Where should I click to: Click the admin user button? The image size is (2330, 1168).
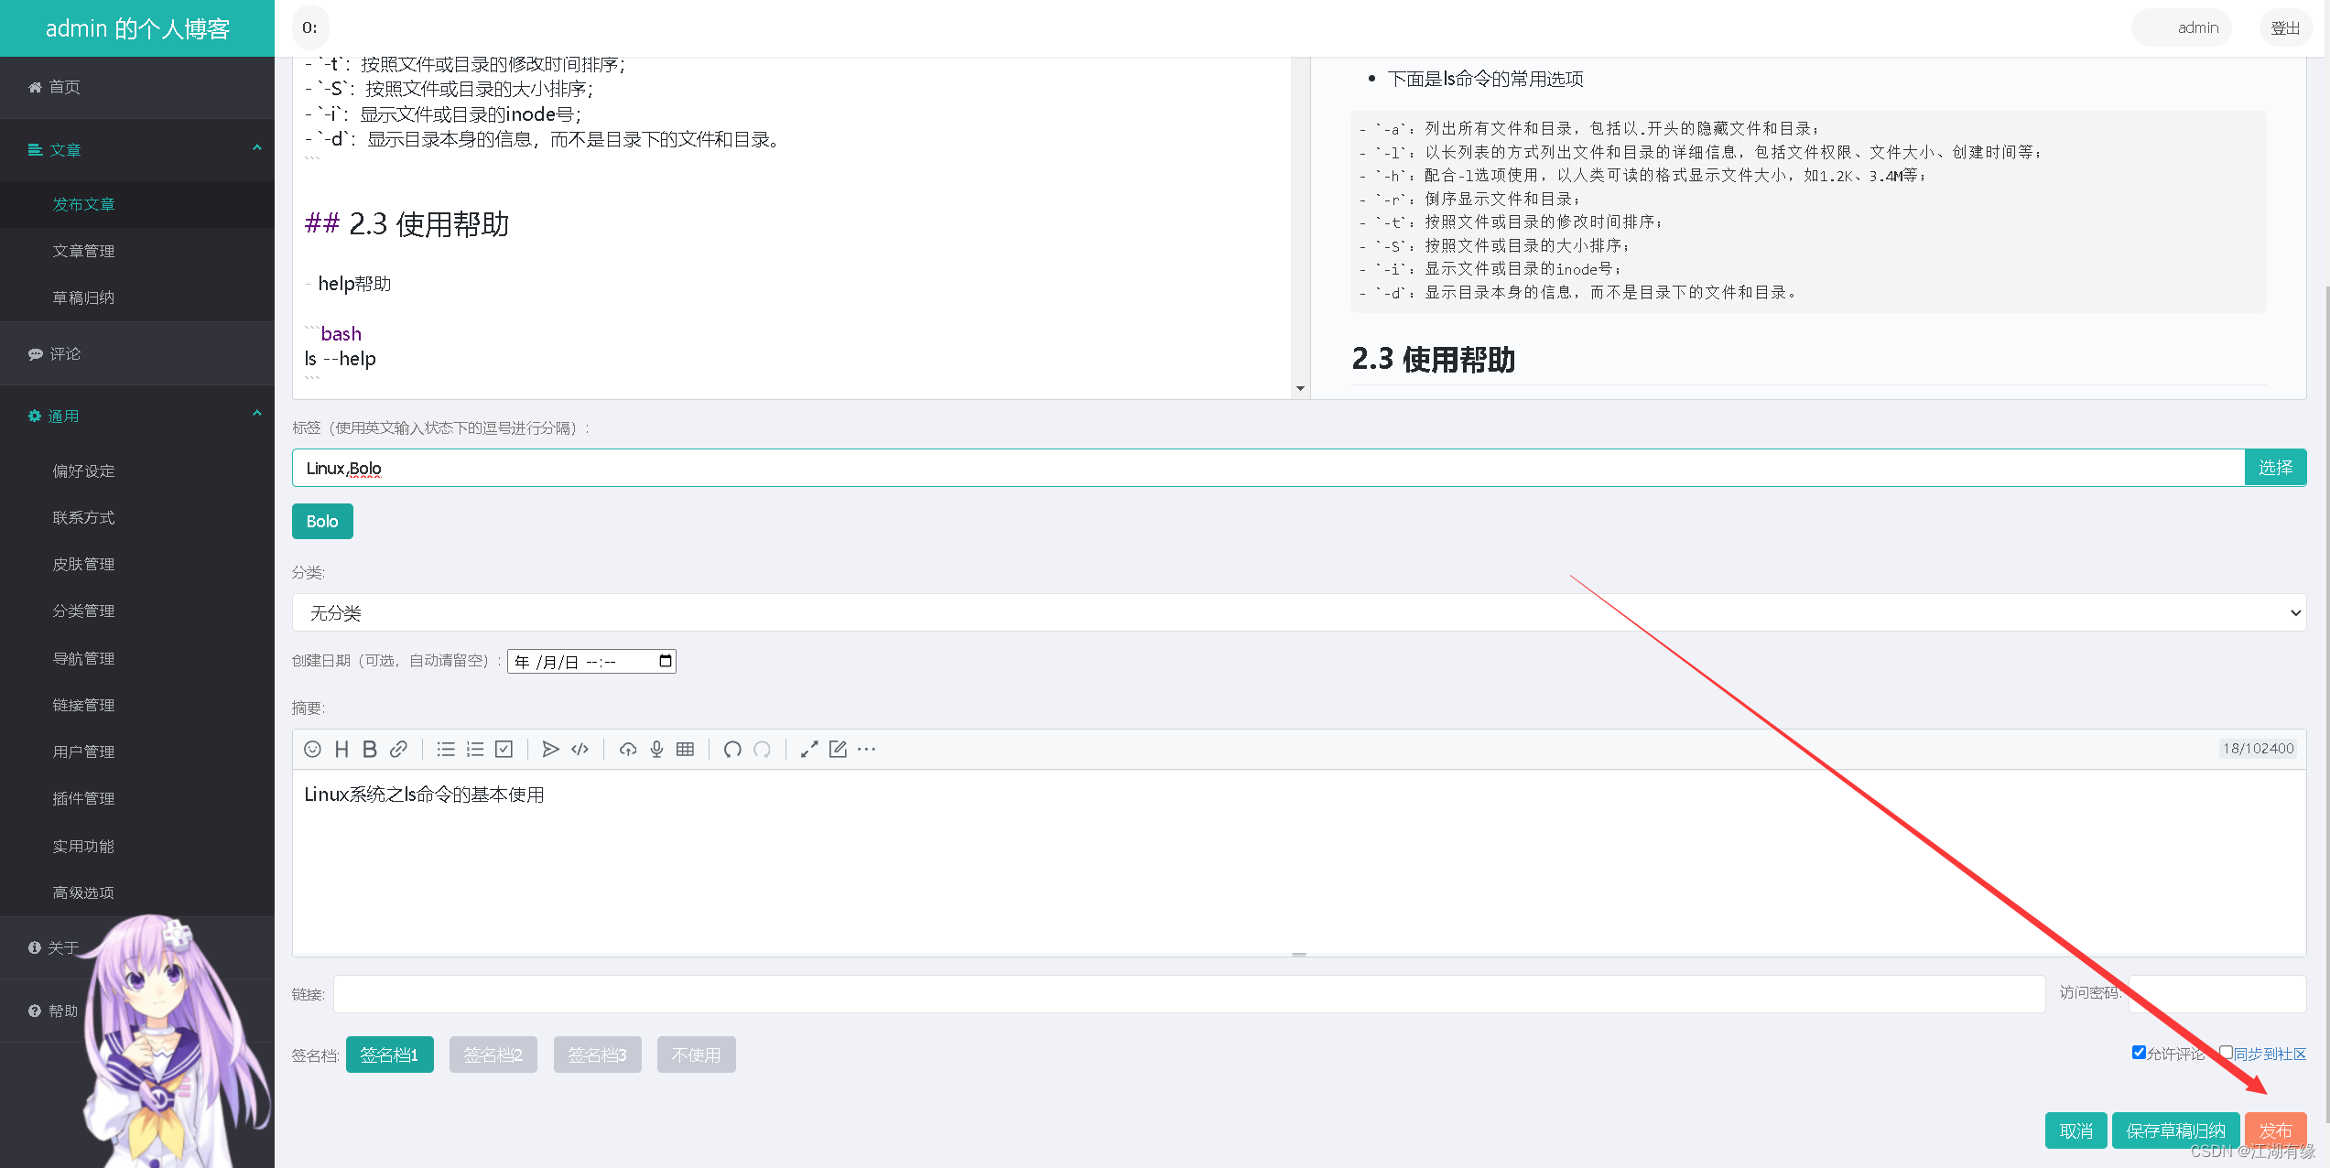[2182, 27]
